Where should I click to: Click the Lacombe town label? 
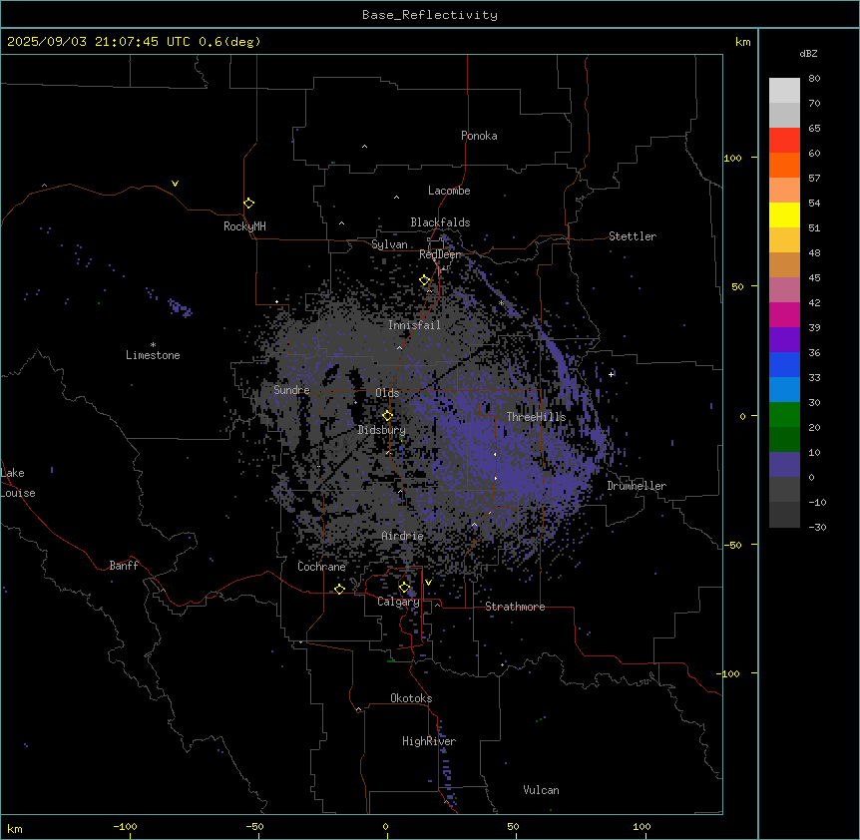click(449, 191)
